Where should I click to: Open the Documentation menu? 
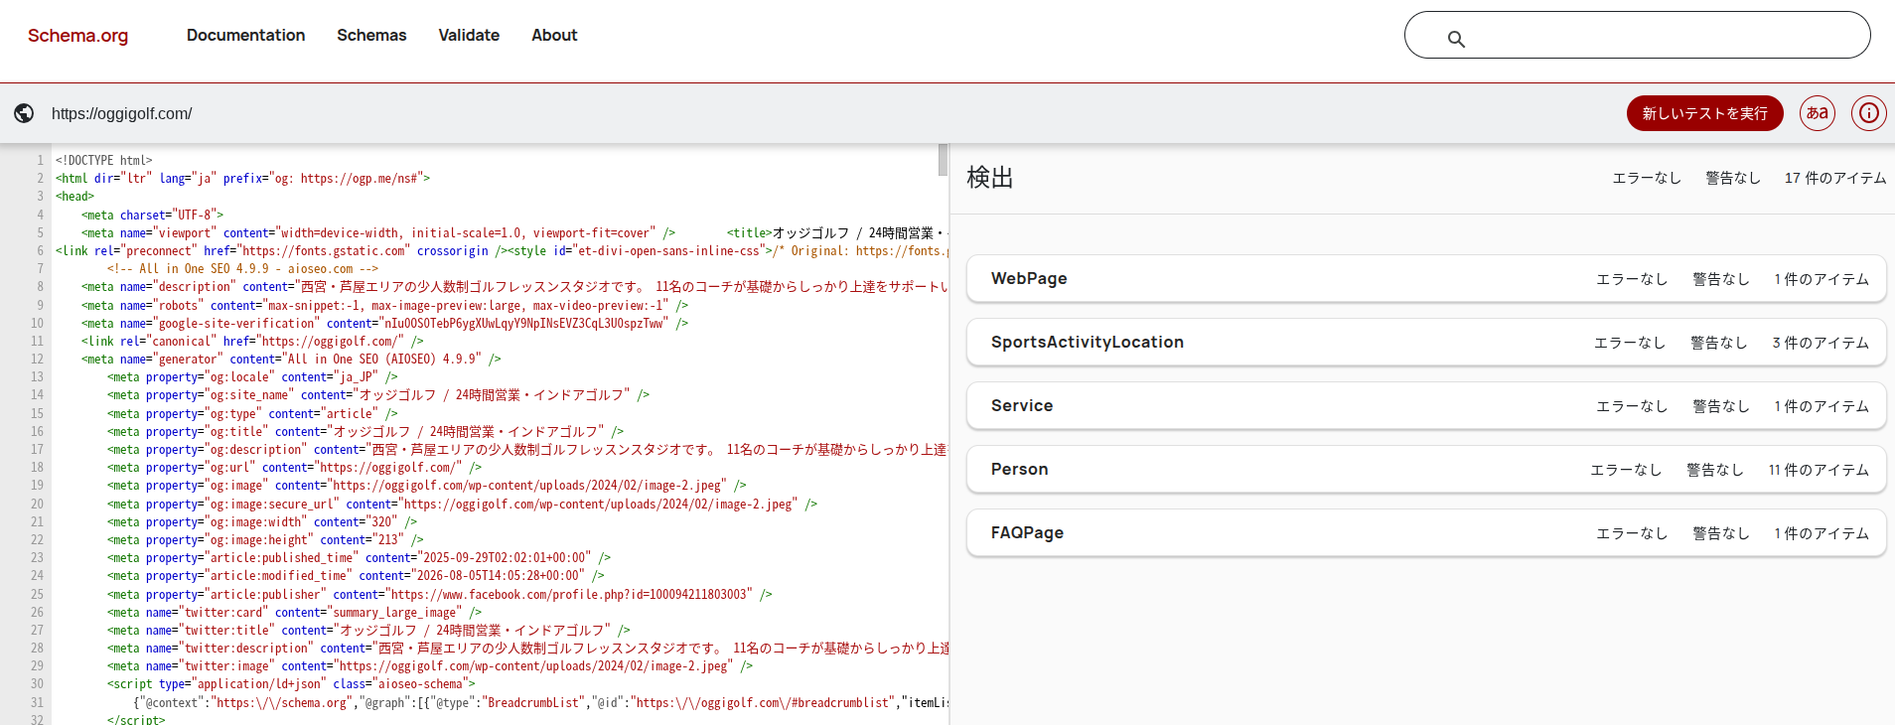click(x=245, y=36)
